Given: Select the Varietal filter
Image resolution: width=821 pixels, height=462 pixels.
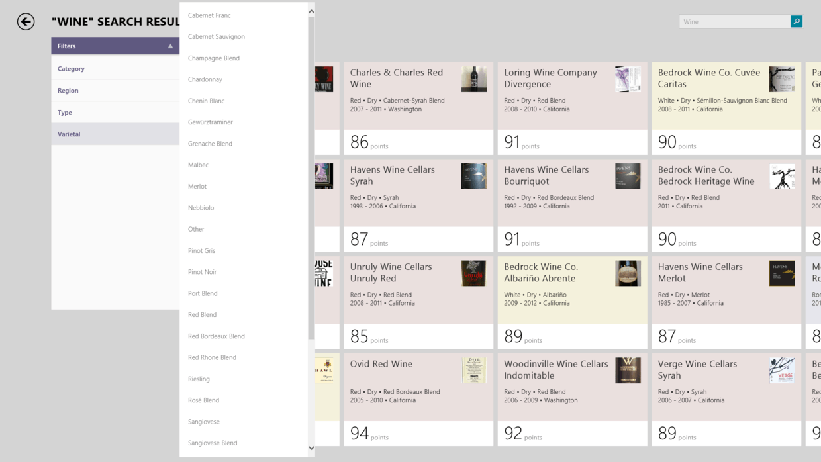Looking at the screenshot, I should tap(115, 134).
